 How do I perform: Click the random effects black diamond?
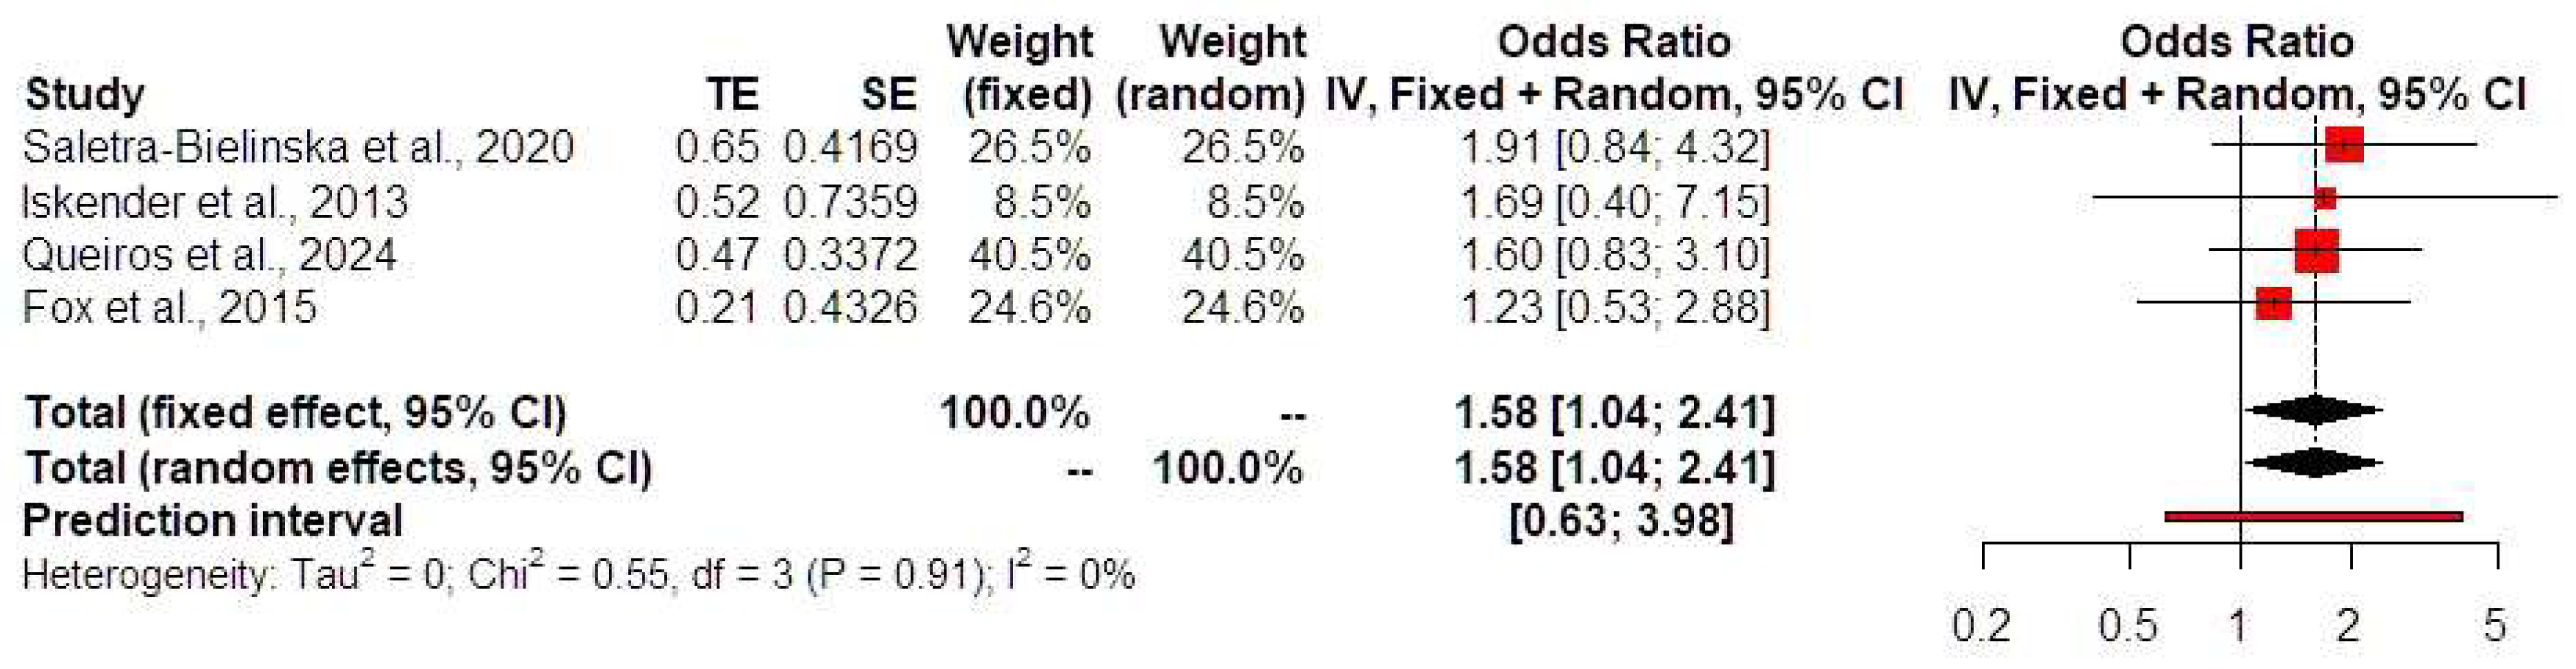(x=2315, y=463)
